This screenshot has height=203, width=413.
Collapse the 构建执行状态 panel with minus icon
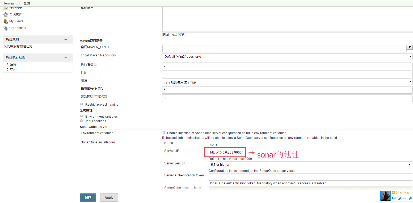66,58
